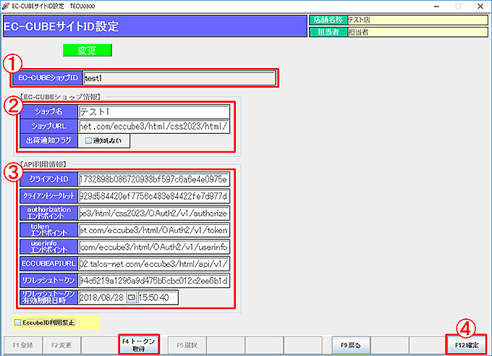Click the F9 戻る button

[351, 345]
